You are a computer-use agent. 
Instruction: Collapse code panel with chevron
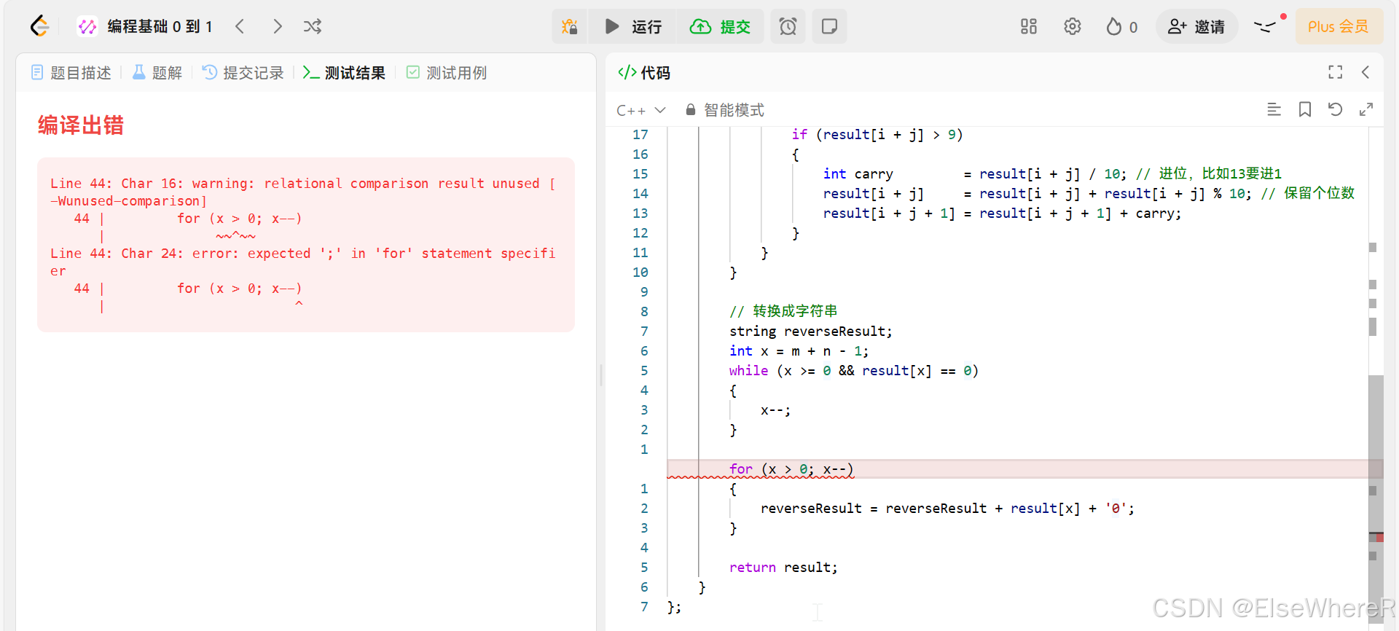[1365, 72]
